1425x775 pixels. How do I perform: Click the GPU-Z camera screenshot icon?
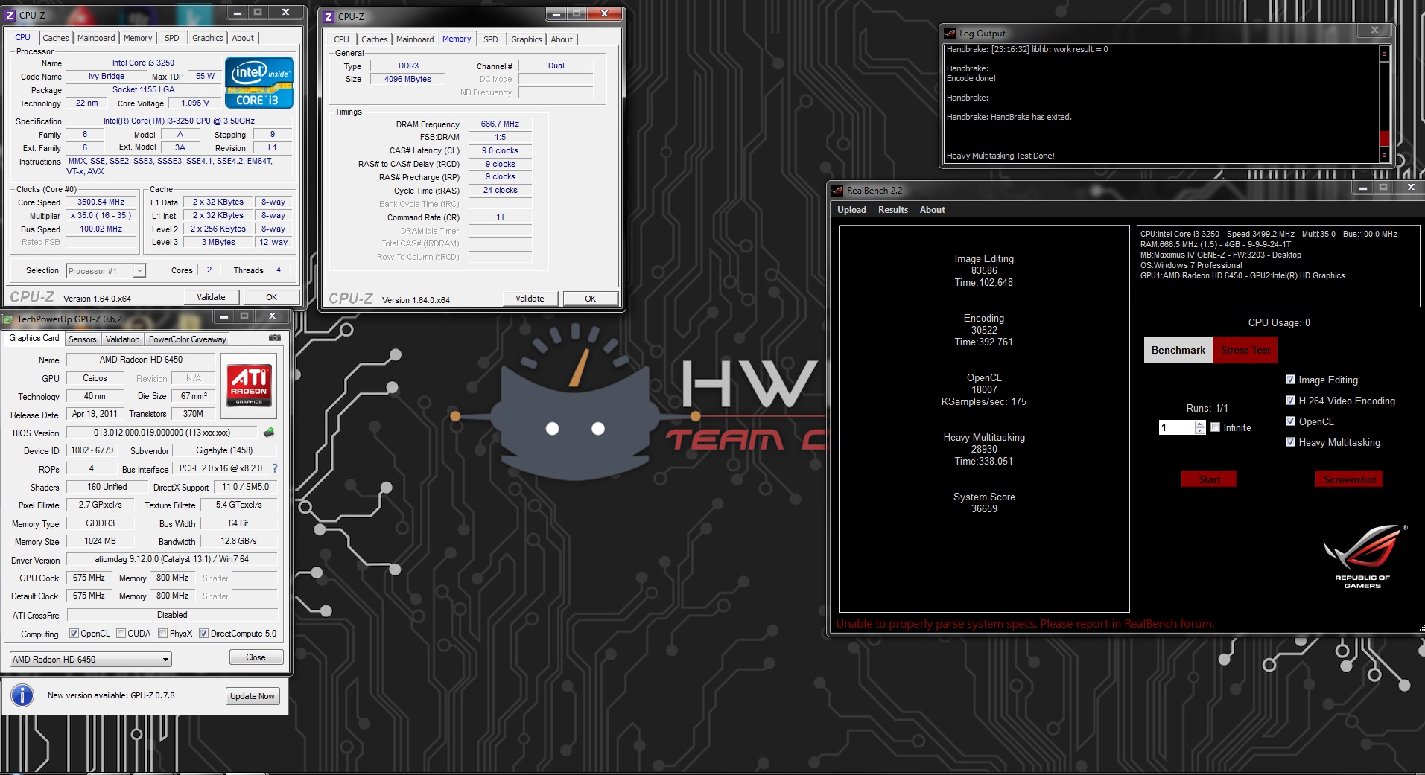(275, 338)
